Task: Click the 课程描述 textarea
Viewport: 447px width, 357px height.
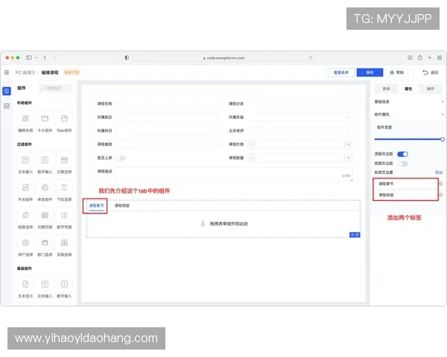Action: point(234,174)
